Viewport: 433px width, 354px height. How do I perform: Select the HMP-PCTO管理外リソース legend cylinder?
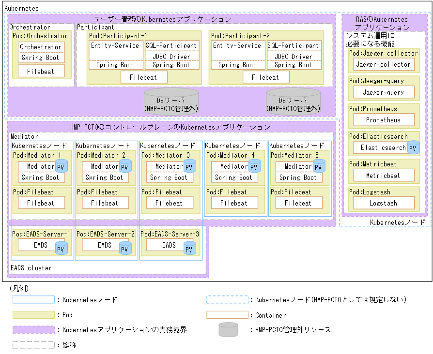(227, 329)
